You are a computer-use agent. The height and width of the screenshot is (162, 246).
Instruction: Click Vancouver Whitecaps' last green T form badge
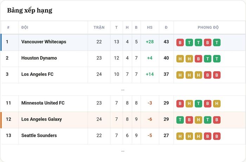[217, 42]
